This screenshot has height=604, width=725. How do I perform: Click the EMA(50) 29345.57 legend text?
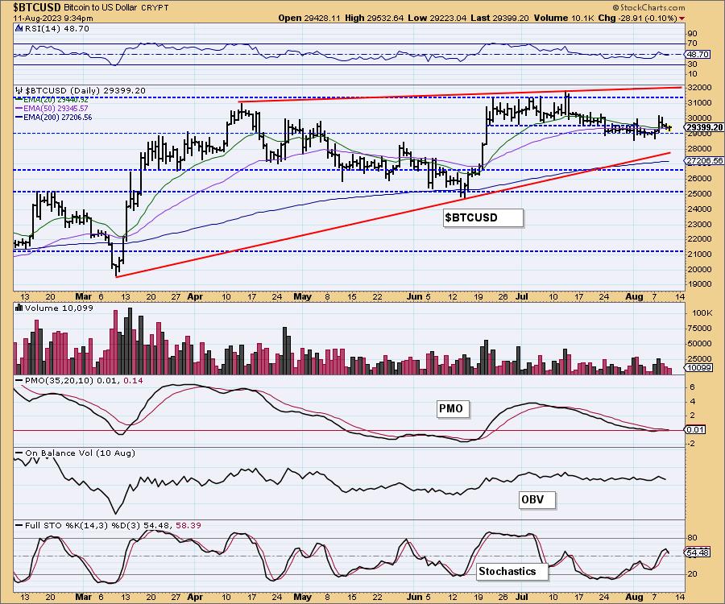click(56, 108)
